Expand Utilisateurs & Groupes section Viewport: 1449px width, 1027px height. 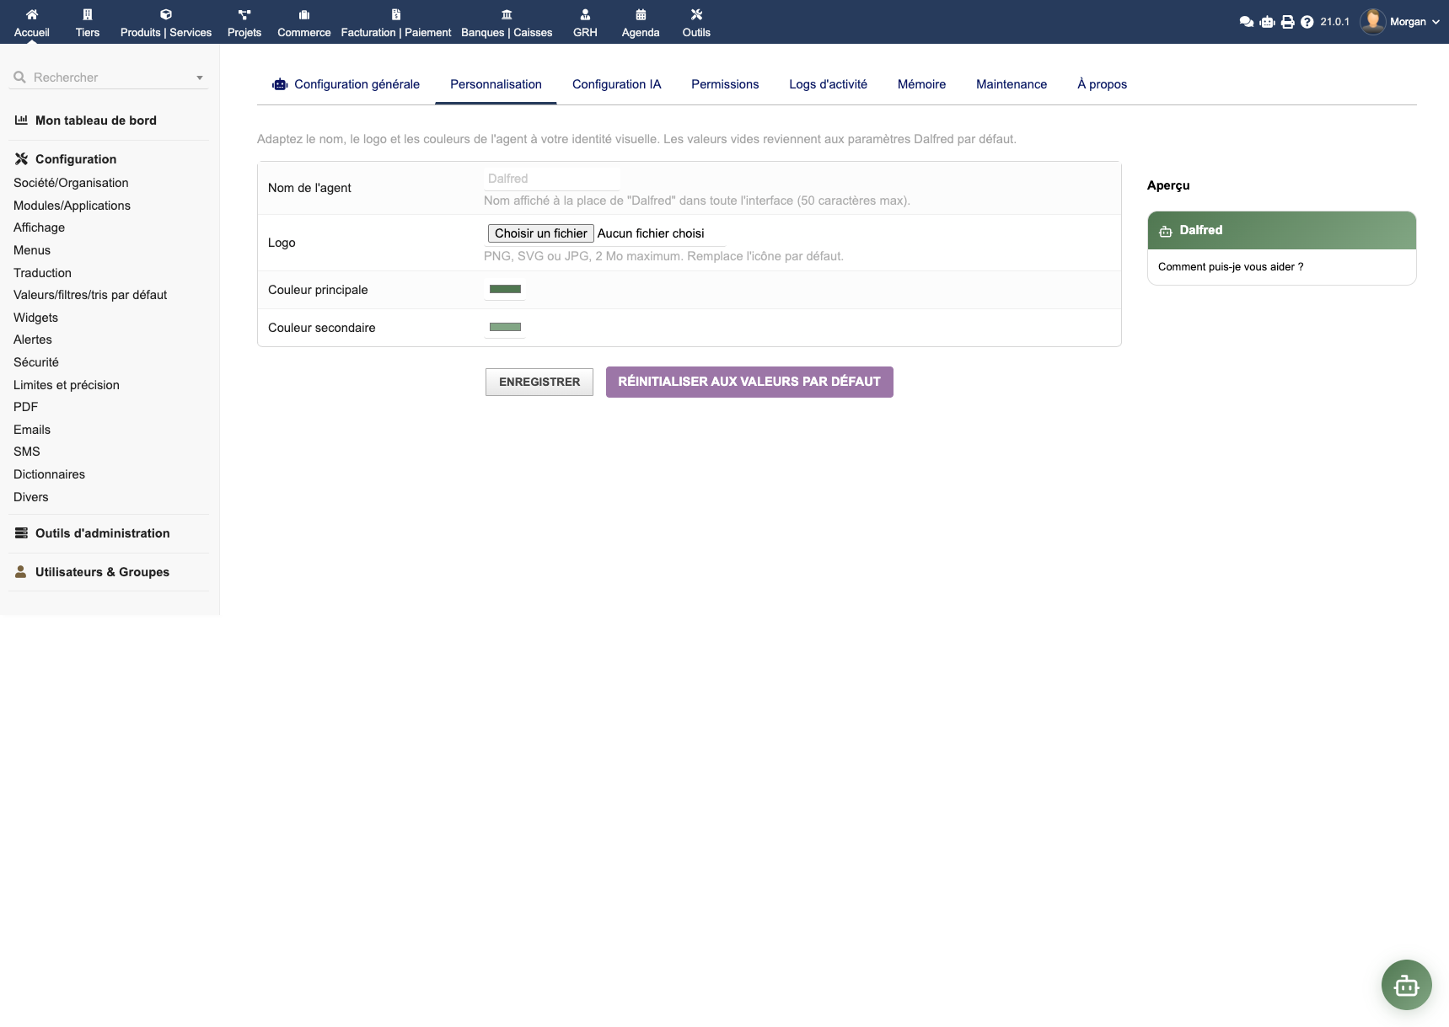tap(102, 572)
